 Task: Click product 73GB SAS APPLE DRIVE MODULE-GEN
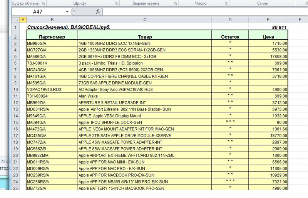(145, 83)
